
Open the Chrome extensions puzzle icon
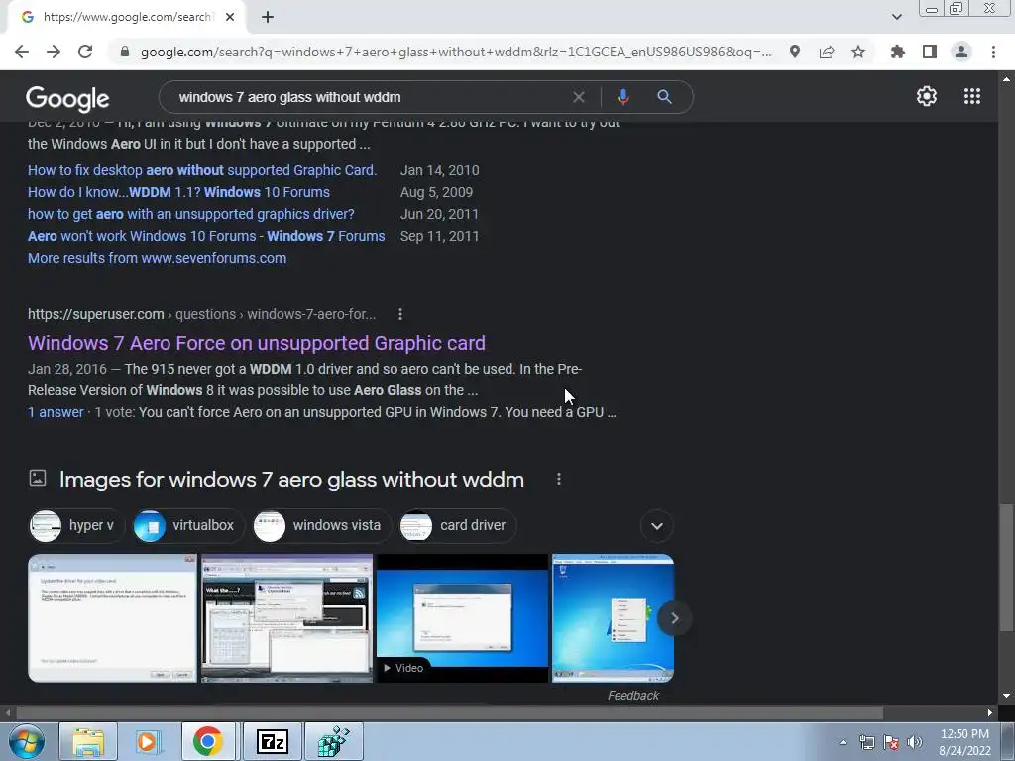pyautogui.click(x=897, y=52)
